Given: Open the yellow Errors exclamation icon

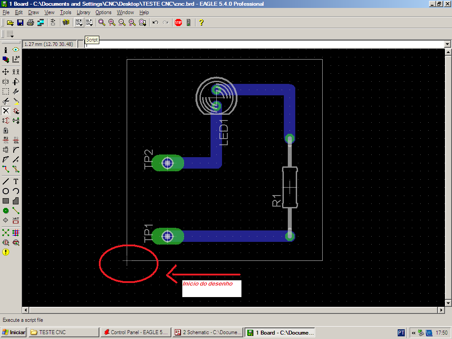Looking at the screenshot, I should pos(5,252).
